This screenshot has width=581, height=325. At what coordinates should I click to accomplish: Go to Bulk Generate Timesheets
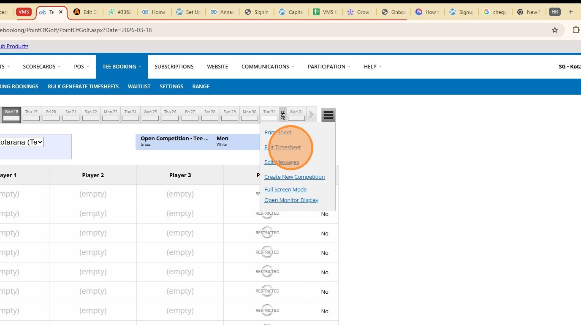tap(83, 87)
